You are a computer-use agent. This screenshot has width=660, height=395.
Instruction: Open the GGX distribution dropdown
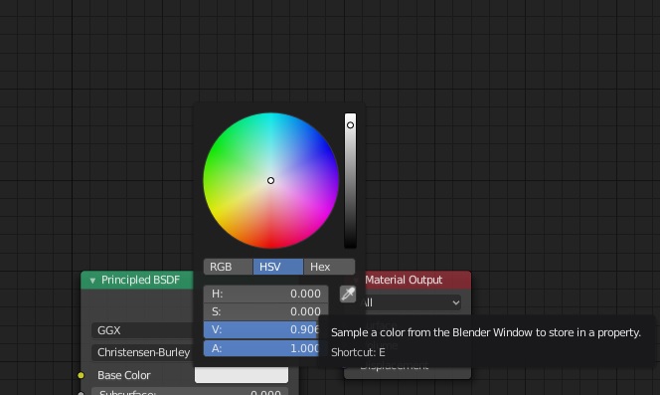[x=142, y=330]
